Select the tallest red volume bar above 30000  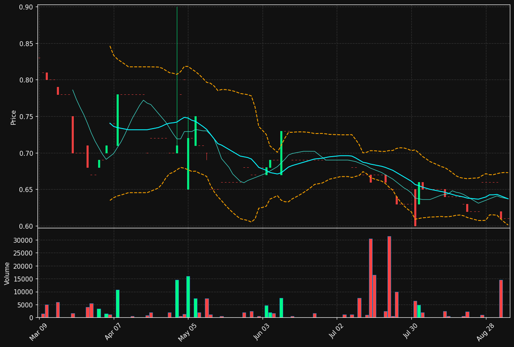tap(389, 277)
